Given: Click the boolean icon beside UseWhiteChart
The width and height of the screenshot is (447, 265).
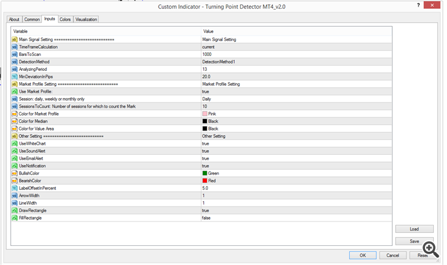Looking at the screenshot, I should point(14,144).
